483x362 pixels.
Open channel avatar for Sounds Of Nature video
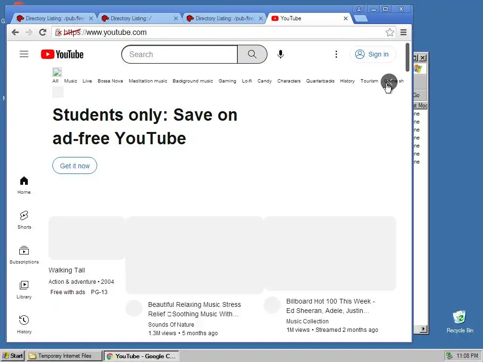(134, 308)
